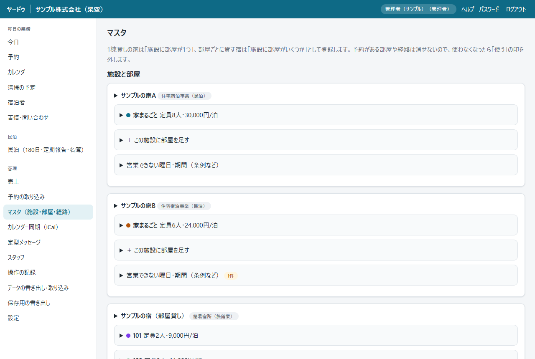Open カレンダー同期（iCal） in sidebar

click(x=48, y=227)
